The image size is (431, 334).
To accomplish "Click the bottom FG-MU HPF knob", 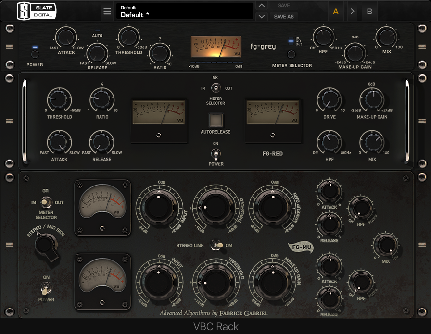I will 361,282.
